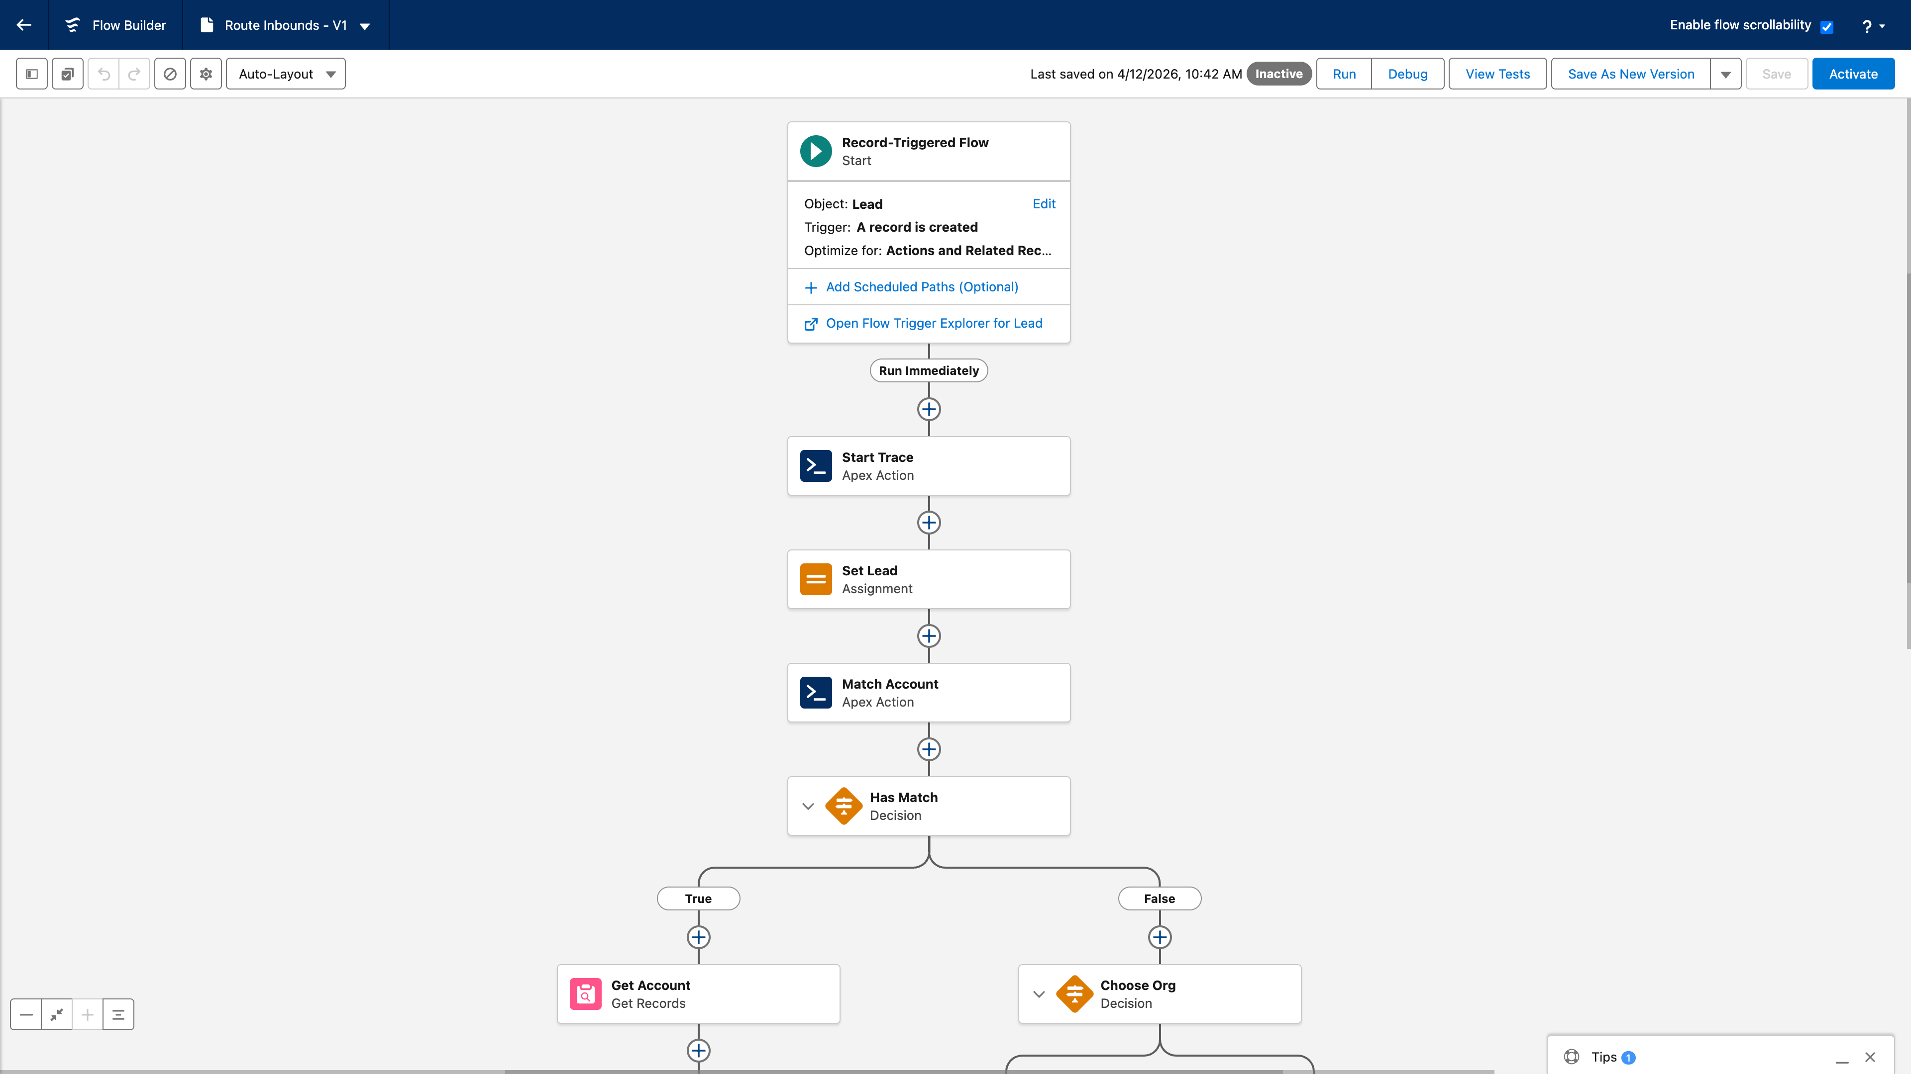Collapse the Has Match decision details
Viewport: 1911px width, 1074px height.
[808, 805]
